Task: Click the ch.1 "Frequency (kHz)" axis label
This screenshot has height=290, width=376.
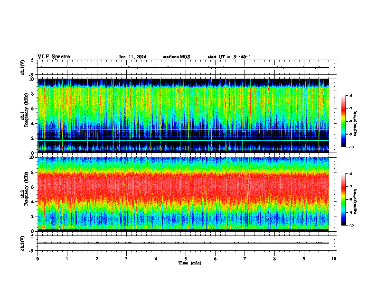Action: 26,109
